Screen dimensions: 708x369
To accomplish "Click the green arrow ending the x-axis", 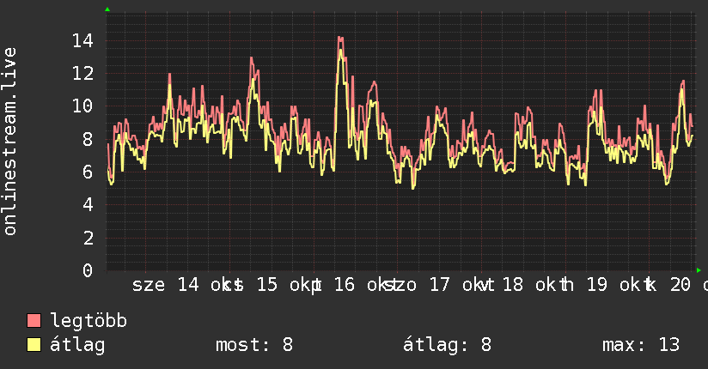I will (699, 270).
